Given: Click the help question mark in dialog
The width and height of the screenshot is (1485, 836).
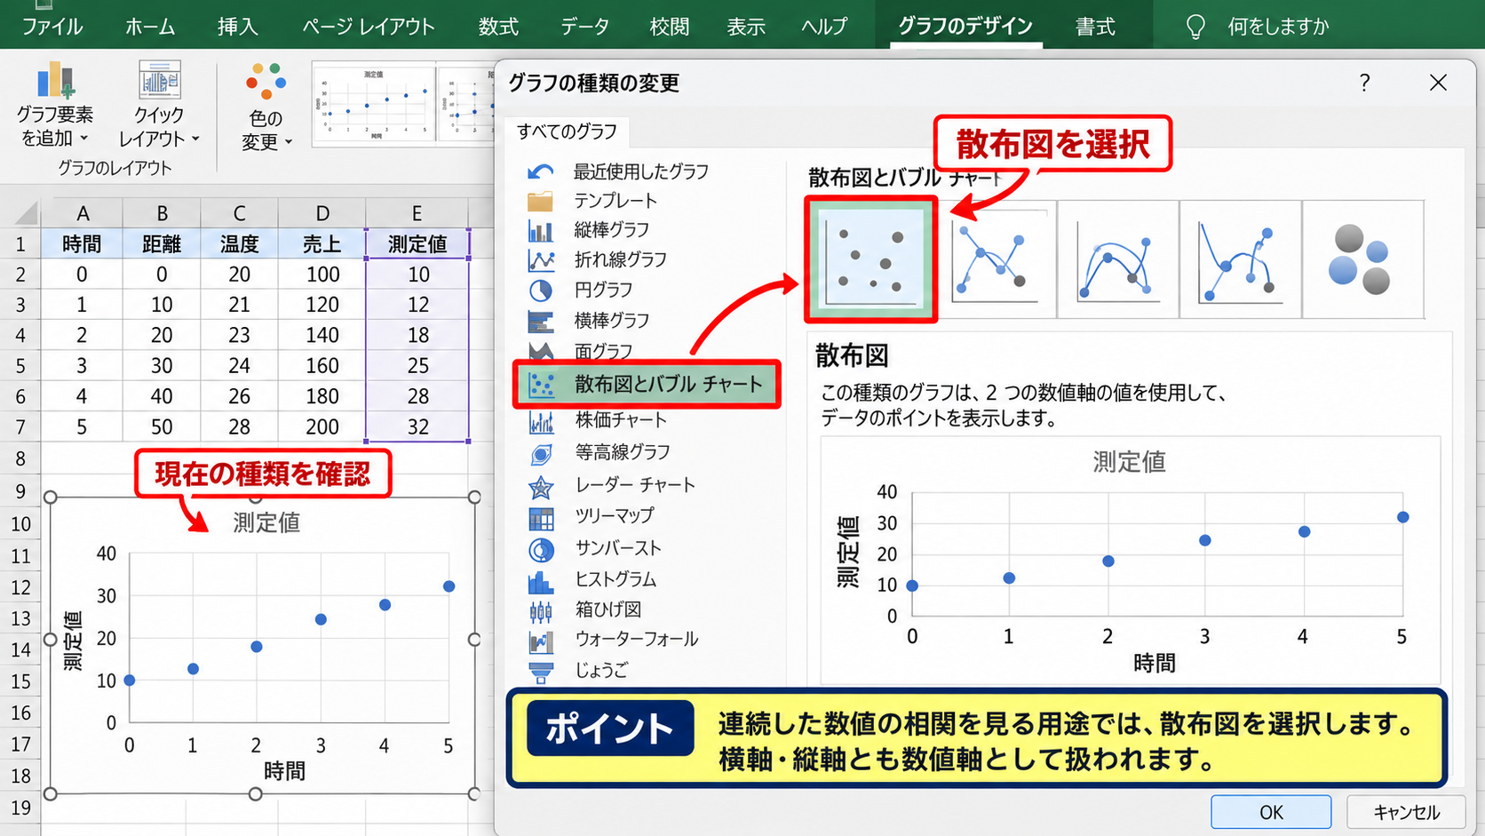Looking at the screenshot, I should tap(1364, 83).
